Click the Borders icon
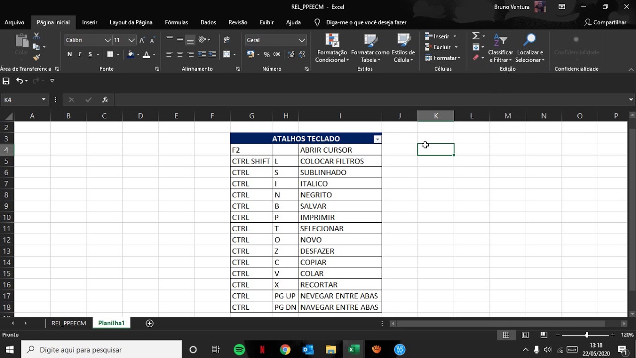 pyautogui.click(x=110, y=54)
